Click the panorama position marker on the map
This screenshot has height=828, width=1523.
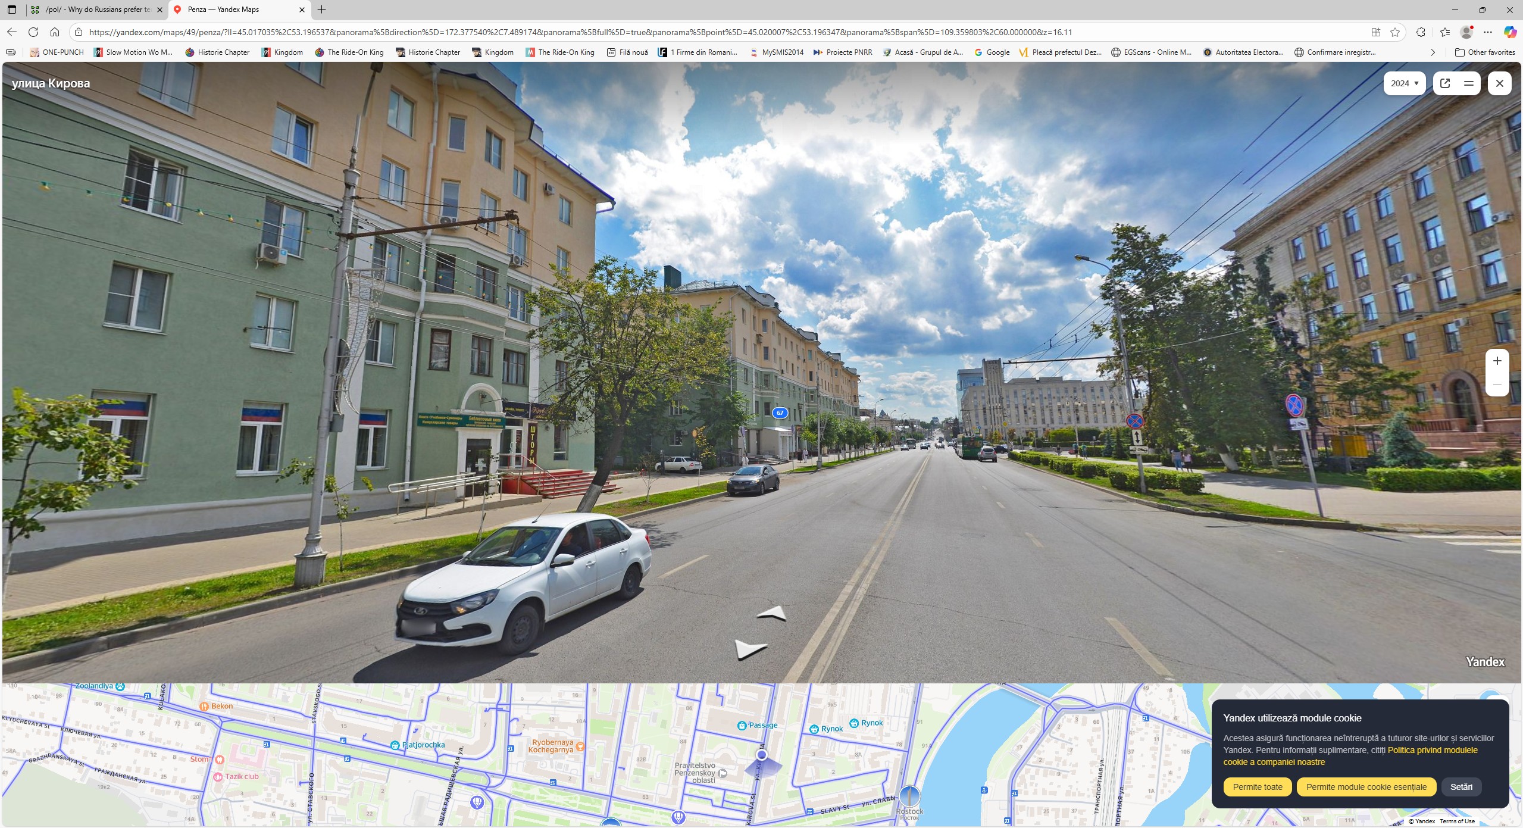pyautogui.click(x=761, y=755)
